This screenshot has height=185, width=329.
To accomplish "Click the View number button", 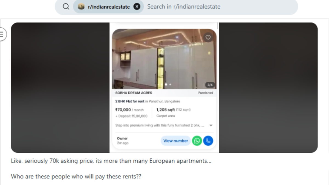I will coord(175,141).
